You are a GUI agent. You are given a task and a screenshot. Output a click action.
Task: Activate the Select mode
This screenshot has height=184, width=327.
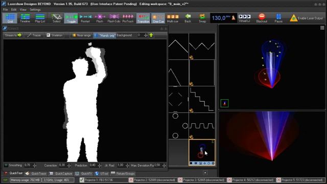pos(56,18)
